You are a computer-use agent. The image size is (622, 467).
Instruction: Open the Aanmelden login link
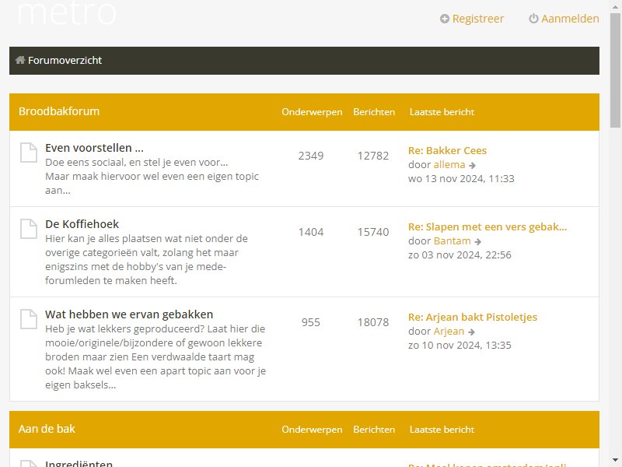point(570,19)
